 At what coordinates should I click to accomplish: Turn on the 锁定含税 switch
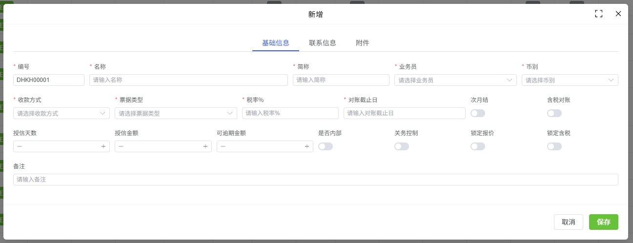[x=554, y=146]
